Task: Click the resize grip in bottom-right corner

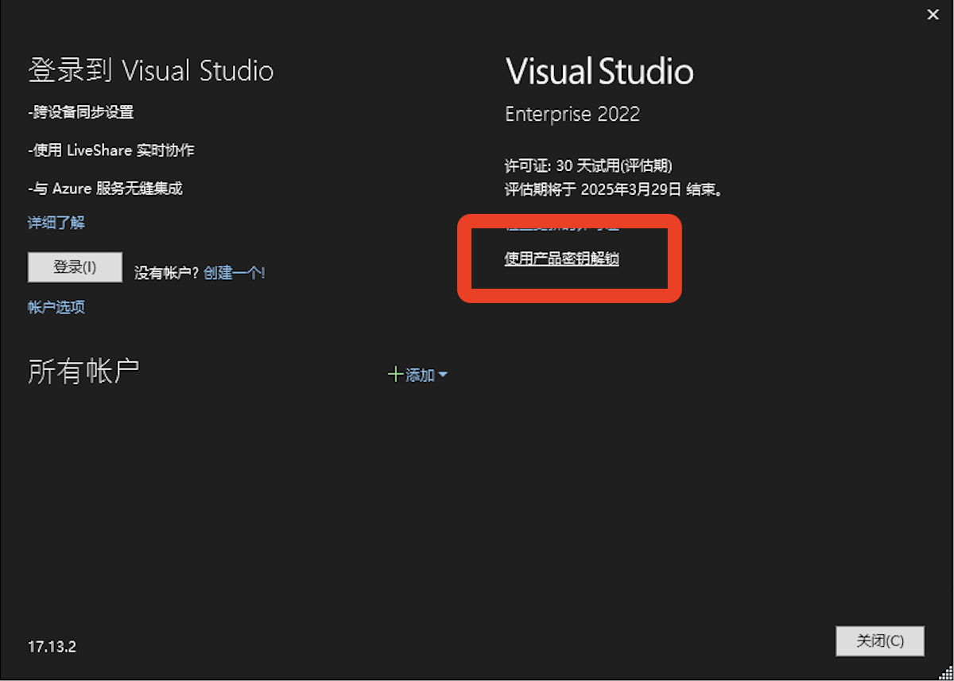Action: 944,672
